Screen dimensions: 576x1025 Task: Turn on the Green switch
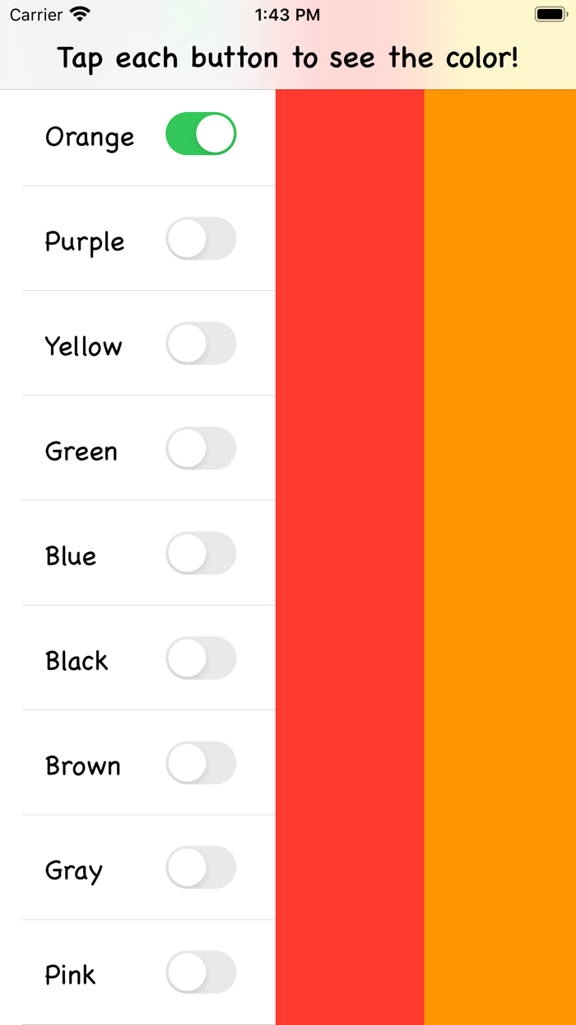click(x=201, y=448)
